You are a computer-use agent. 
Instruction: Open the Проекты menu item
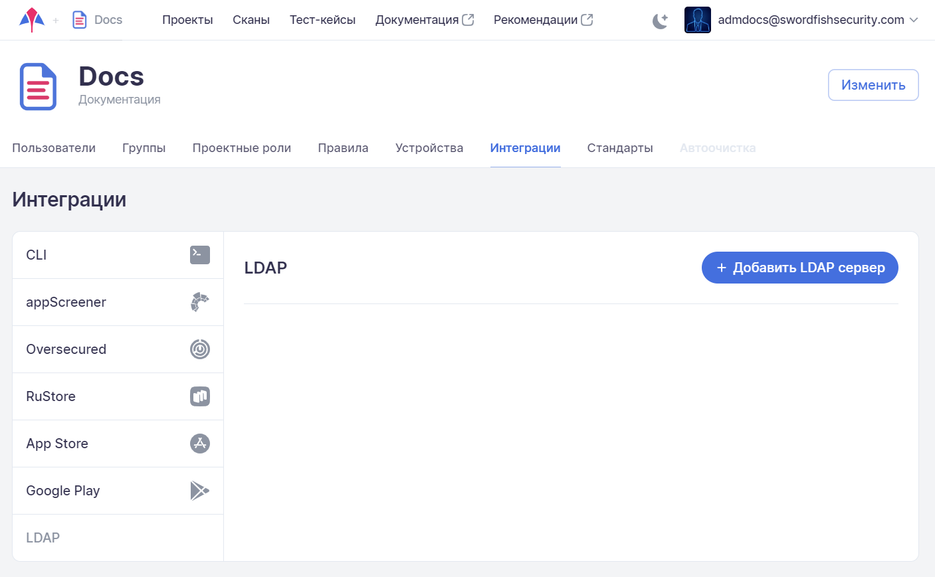(x=187, y=20)
